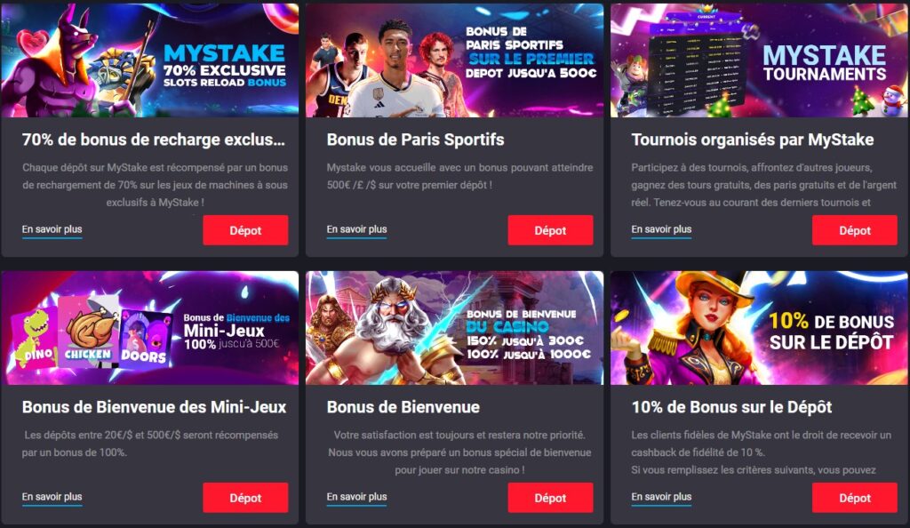Click Dépot under Bonus de Bienvenue casino card
The image size is (910, 528).
(x=550, y=498)
